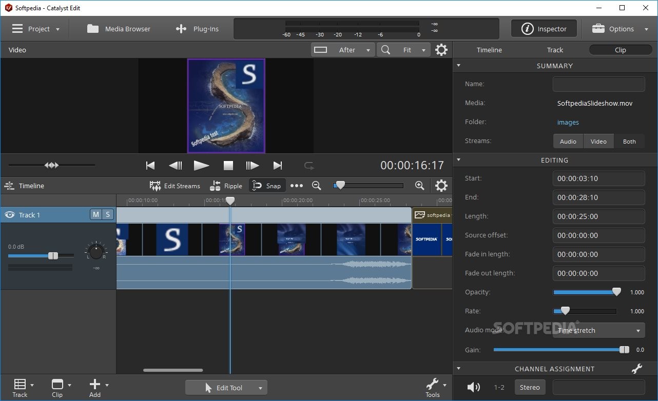658x401 pixels.
Task: Click Track 1 volume fader handle
Action: point(53,255)
